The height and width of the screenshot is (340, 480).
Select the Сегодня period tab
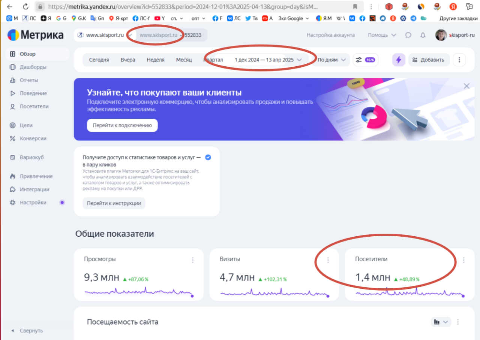99,60
